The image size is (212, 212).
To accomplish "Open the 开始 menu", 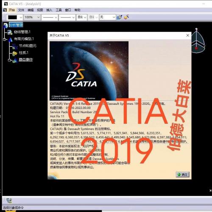I will (12, 10).
